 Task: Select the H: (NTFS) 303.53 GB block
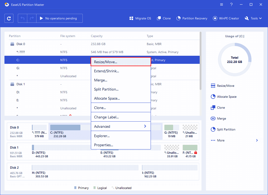coord(85,171)
